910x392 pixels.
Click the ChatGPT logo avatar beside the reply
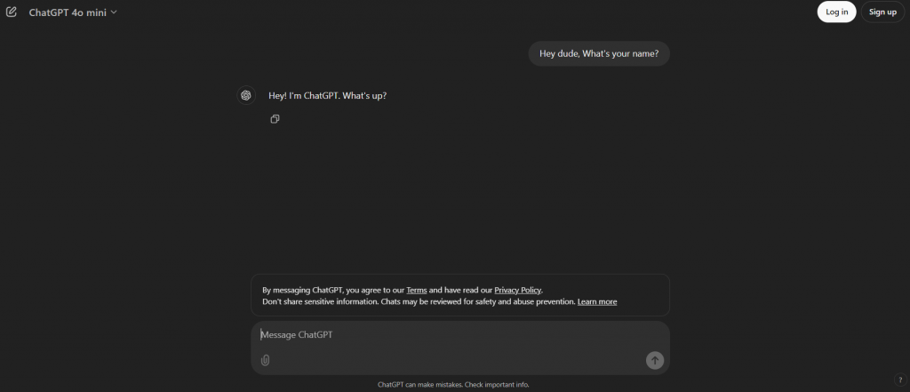(x=246, y=95)
